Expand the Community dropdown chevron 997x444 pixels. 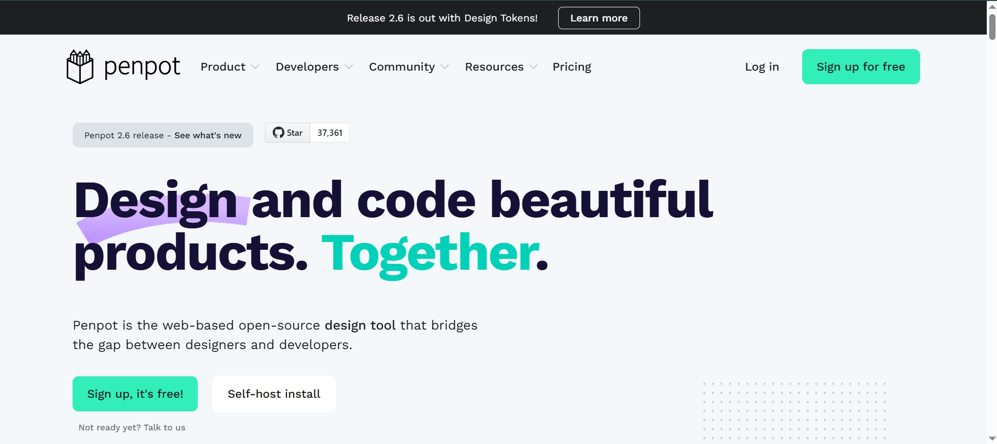(x=445, y=67)
